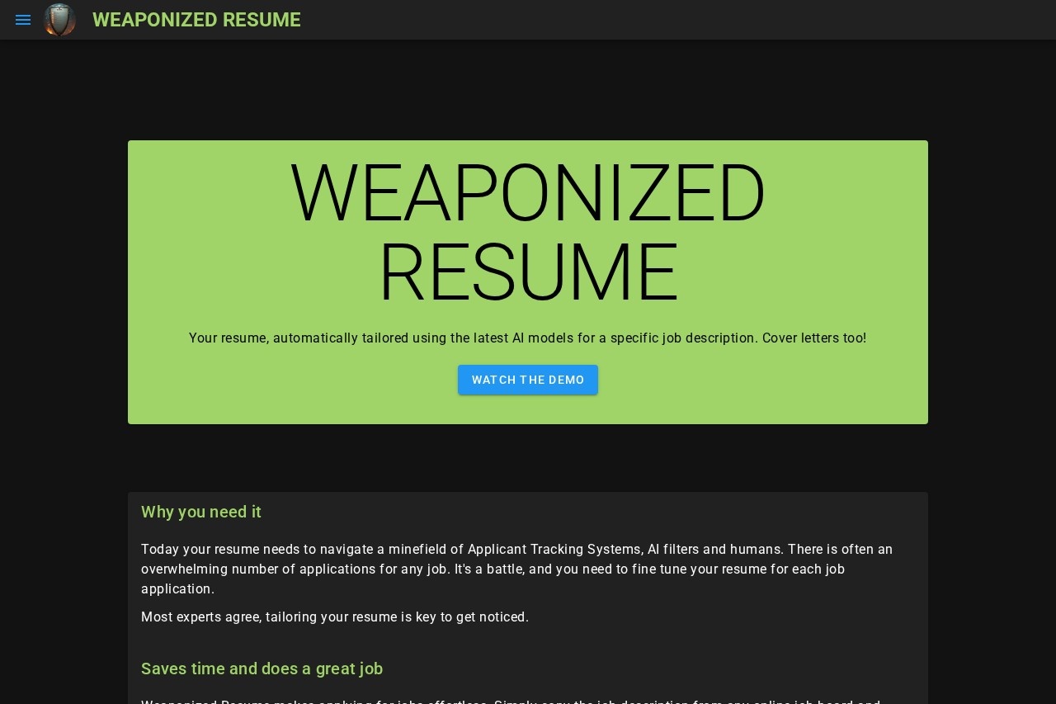Click the 'Why you need it' heading

pyautogui.click(x=201, y=512)
